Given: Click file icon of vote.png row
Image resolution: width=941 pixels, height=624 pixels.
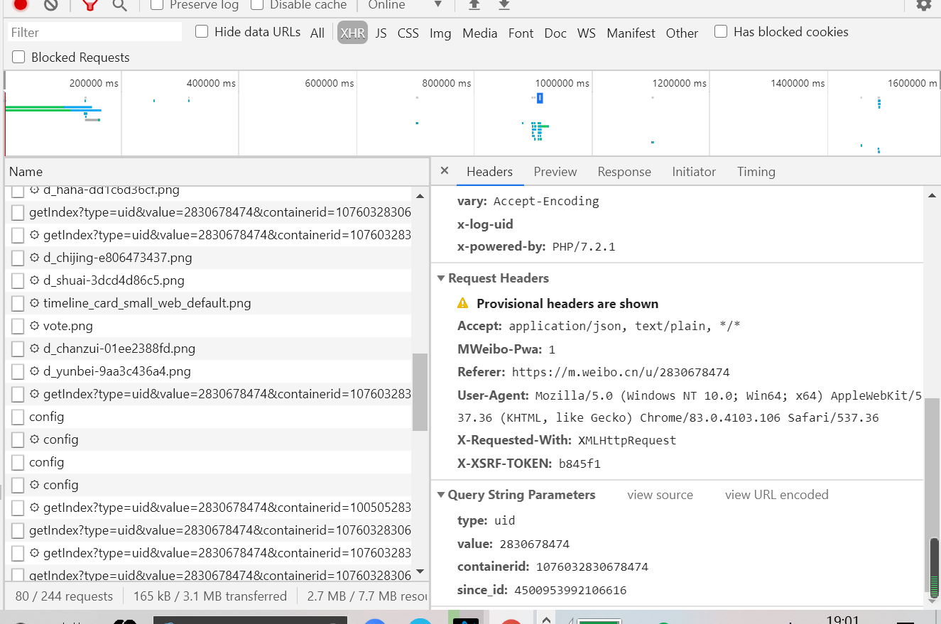Looking at the screenshot, I should pyautogui.click(x=18, y=326).
